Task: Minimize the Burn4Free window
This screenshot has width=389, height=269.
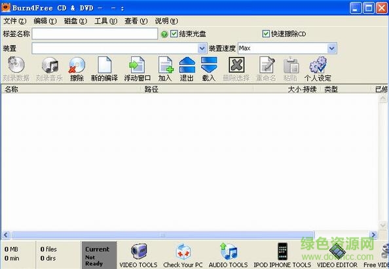Action: [356, 8]
